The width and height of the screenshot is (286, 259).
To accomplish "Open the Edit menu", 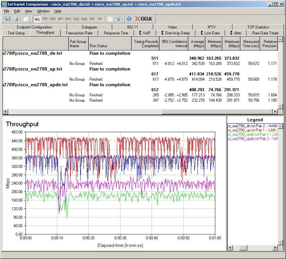I will [17, 11].
